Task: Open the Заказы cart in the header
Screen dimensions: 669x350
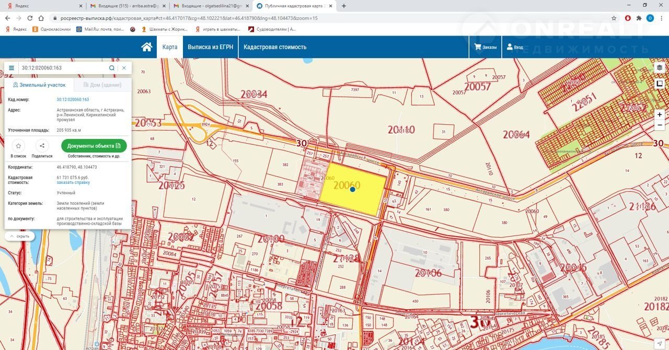Action: 486,47
